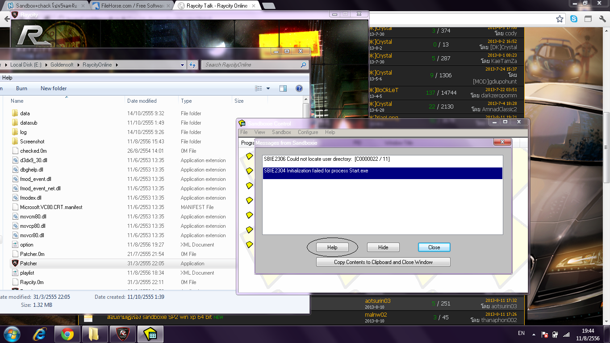Open the File menu in Sandboxie Control
This screenshot has width=610, height=343.
tap(244, 132)
